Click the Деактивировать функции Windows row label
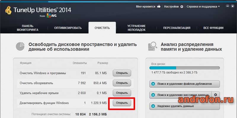 click(x=44, y=103)
